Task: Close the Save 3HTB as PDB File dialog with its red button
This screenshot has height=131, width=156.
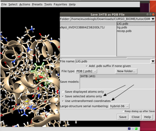Action: coord(153,14)
